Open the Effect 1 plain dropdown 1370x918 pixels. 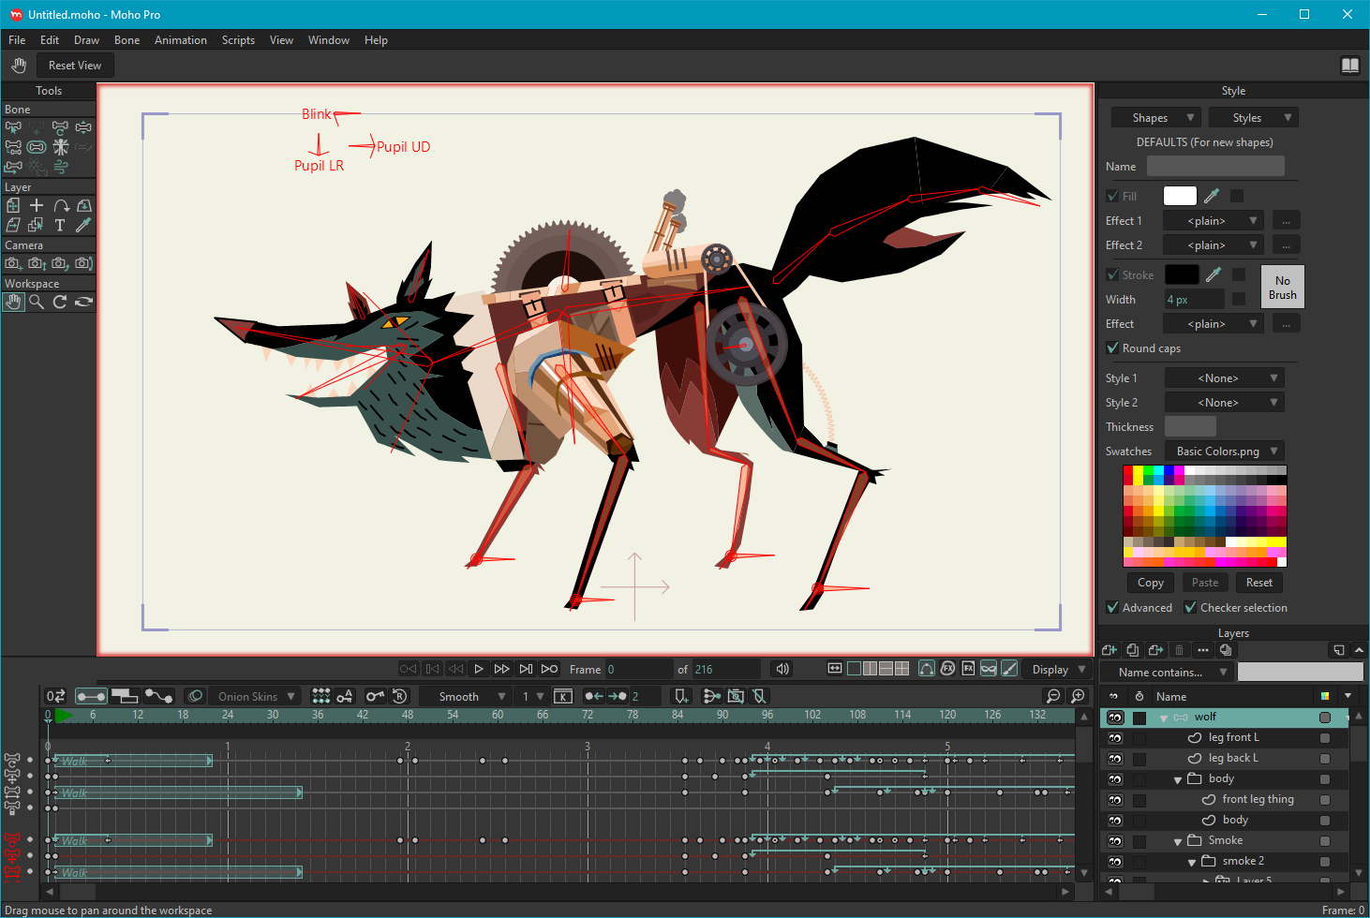point(1214,220)
